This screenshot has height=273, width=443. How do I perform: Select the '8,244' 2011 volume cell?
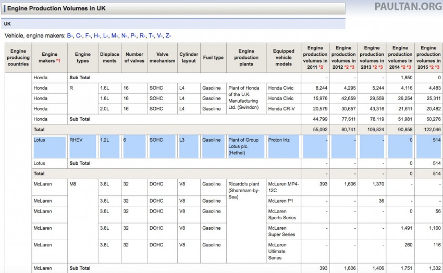point(315,88)
